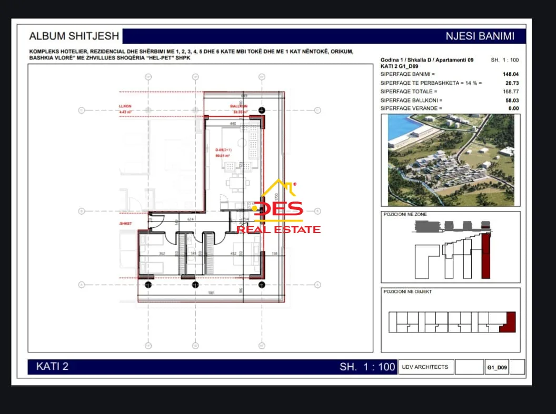This screenshot has height=414, width=556.
Task: Select the "SIPERFAQE VERANDE =" label
Action: coord(411,108)
